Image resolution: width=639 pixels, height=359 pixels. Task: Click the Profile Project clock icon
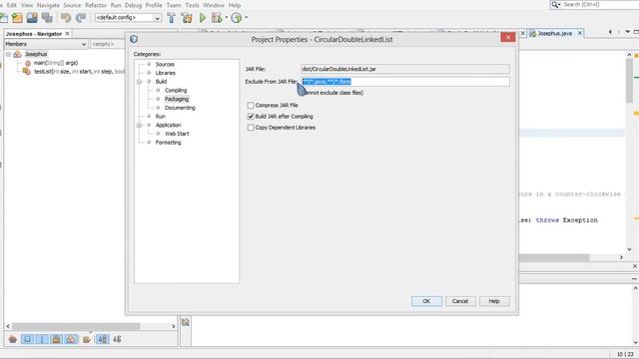tap(237, 18)
